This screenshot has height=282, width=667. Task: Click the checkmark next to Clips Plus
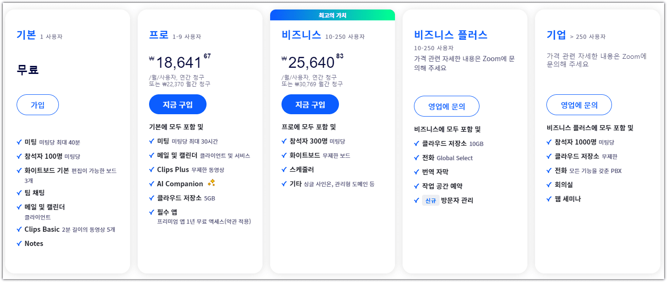[x=151, y=170]
